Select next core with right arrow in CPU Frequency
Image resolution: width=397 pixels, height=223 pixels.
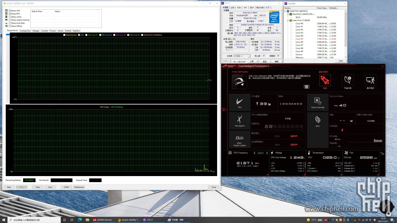point(267,153)
